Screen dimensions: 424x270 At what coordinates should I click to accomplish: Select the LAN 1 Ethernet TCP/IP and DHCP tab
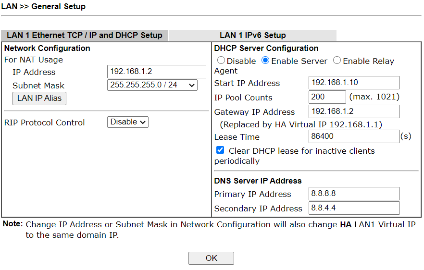85,36
